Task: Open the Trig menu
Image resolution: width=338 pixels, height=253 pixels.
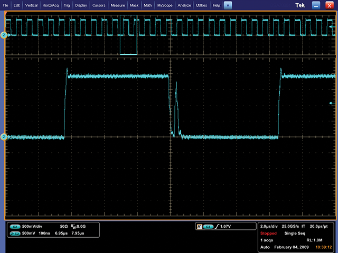Action: tap(67, 5)
